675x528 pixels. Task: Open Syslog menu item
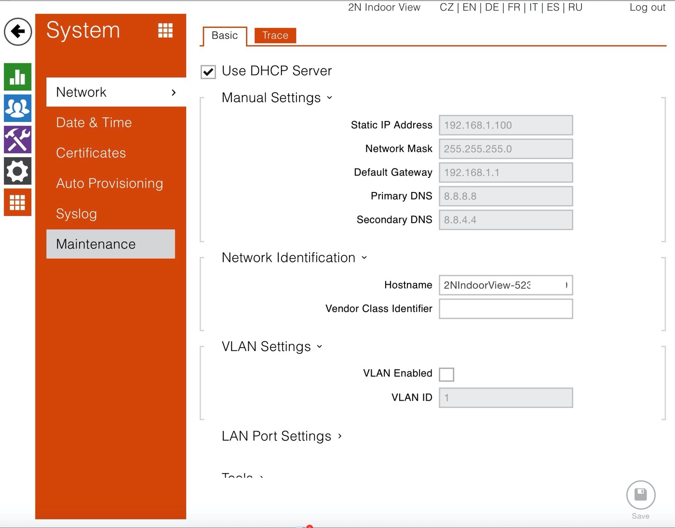pos(77,214)
